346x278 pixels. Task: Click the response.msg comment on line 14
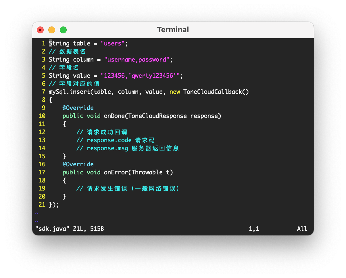tap(107, 148)
